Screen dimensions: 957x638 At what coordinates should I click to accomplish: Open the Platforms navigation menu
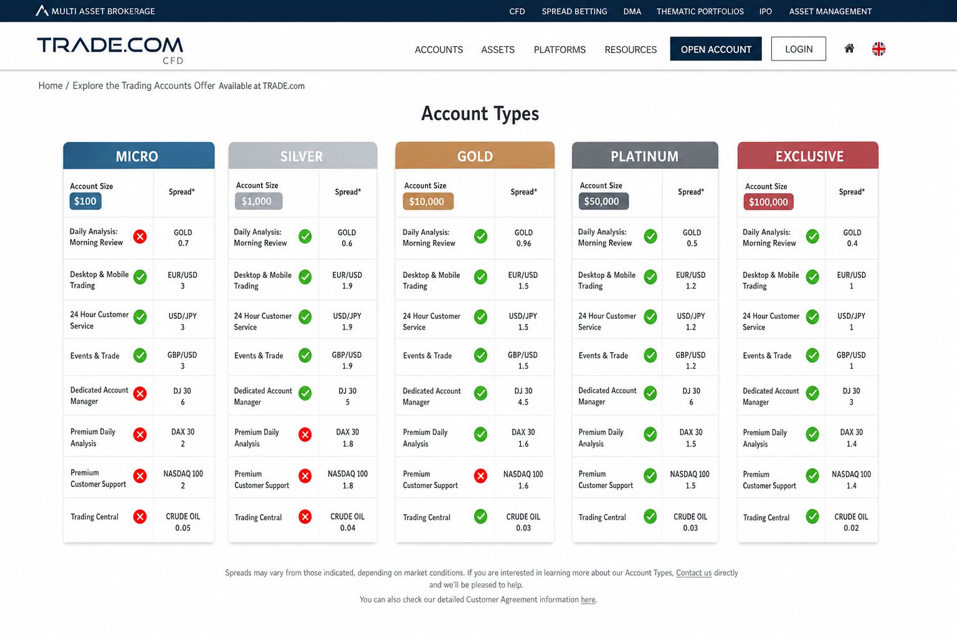(x=559, y=49)
